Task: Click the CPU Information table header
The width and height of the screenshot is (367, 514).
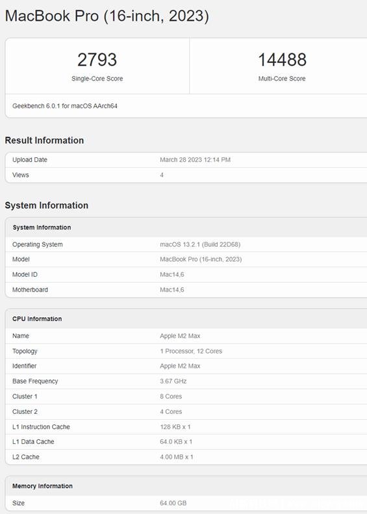Action: point(37,318)
